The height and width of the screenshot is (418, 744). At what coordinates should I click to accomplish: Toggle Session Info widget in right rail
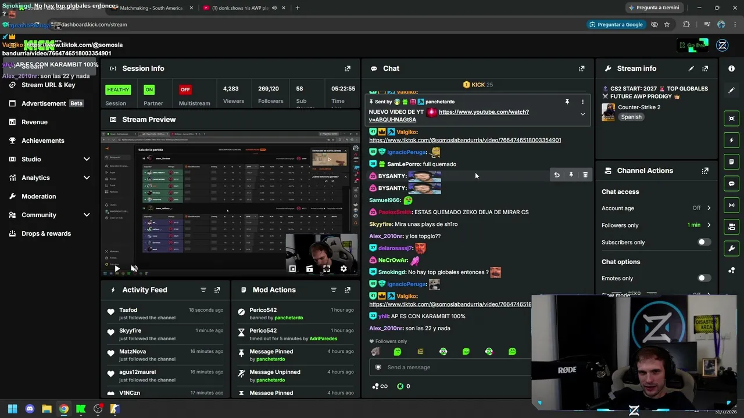(x=731, y=205)
